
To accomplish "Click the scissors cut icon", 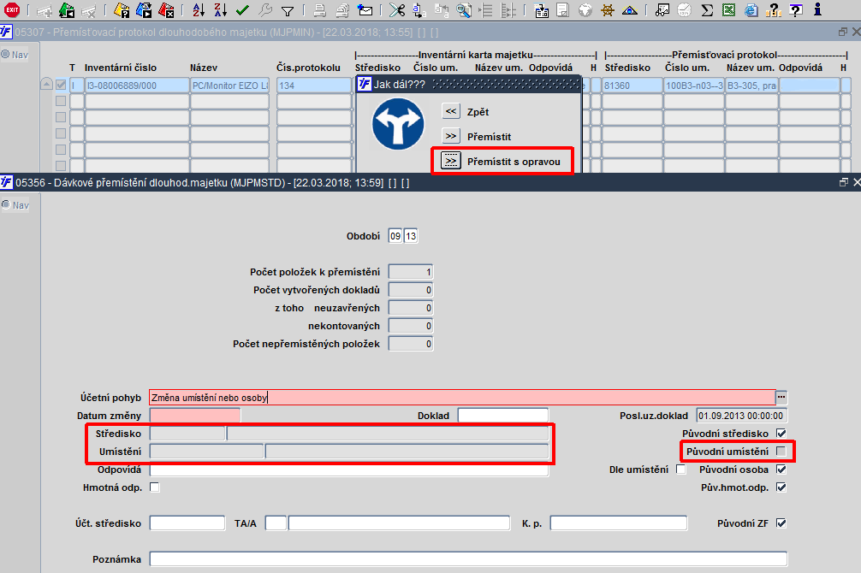I will 397,9.
